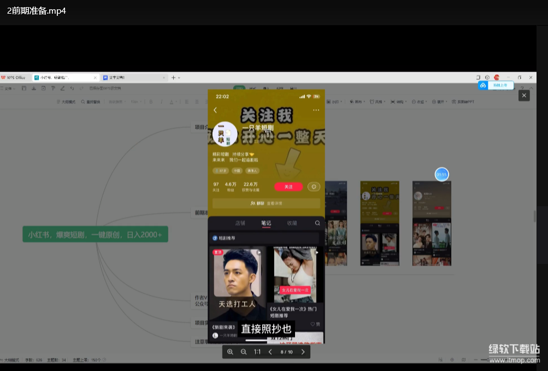Viewport: 548px width, 371px height.
Task: Click the blue 01:55 timestamp bubble
Action: 442,174
